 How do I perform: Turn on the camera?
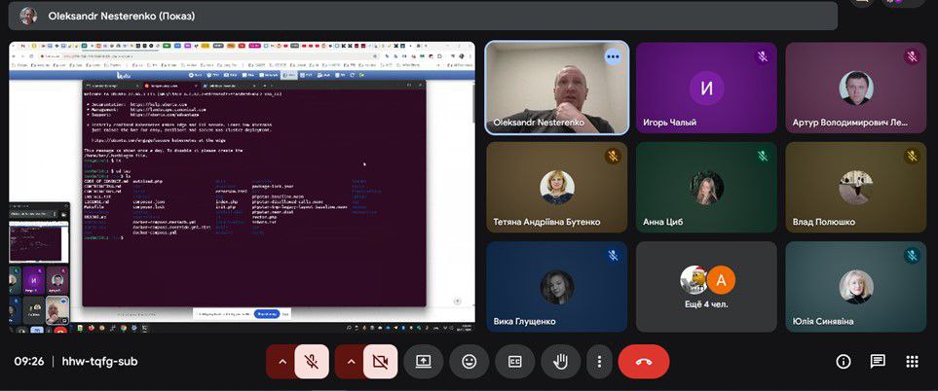click(x=379, y=361)
